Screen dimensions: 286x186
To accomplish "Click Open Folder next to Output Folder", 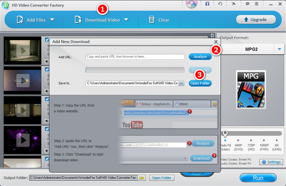I will (x=162, y=177).
